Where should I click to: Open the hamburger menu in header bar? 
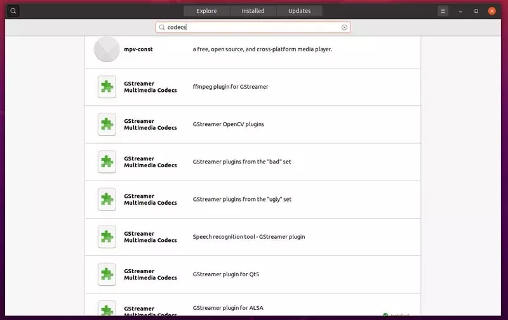tap(443, 11)
